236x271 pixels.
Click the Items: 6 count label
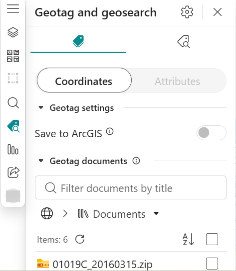(x=52, y=240)
